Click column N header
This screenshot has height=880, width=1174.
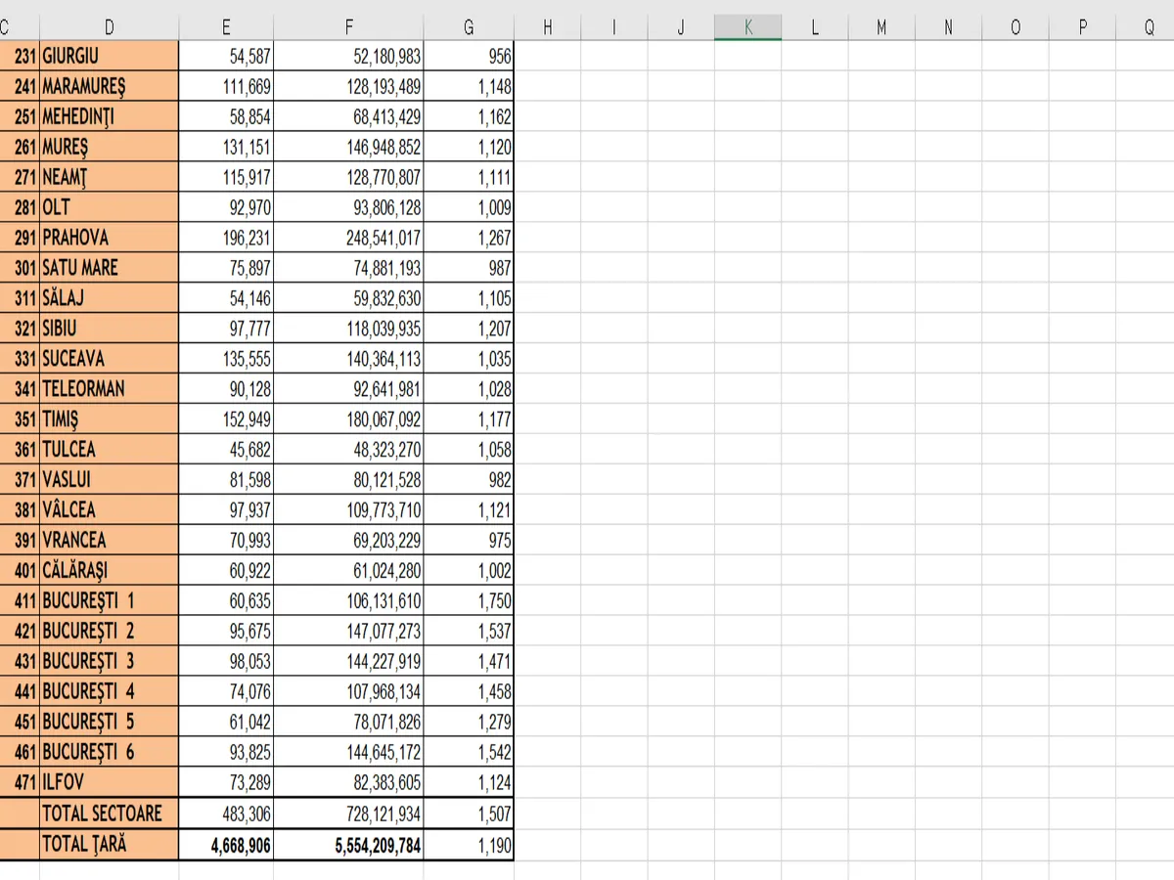coord(948,28)
